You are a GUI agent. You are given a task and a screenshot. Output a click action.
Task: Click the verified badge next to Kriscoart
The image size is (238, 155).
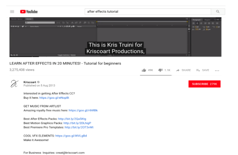(x=38, y=82)
